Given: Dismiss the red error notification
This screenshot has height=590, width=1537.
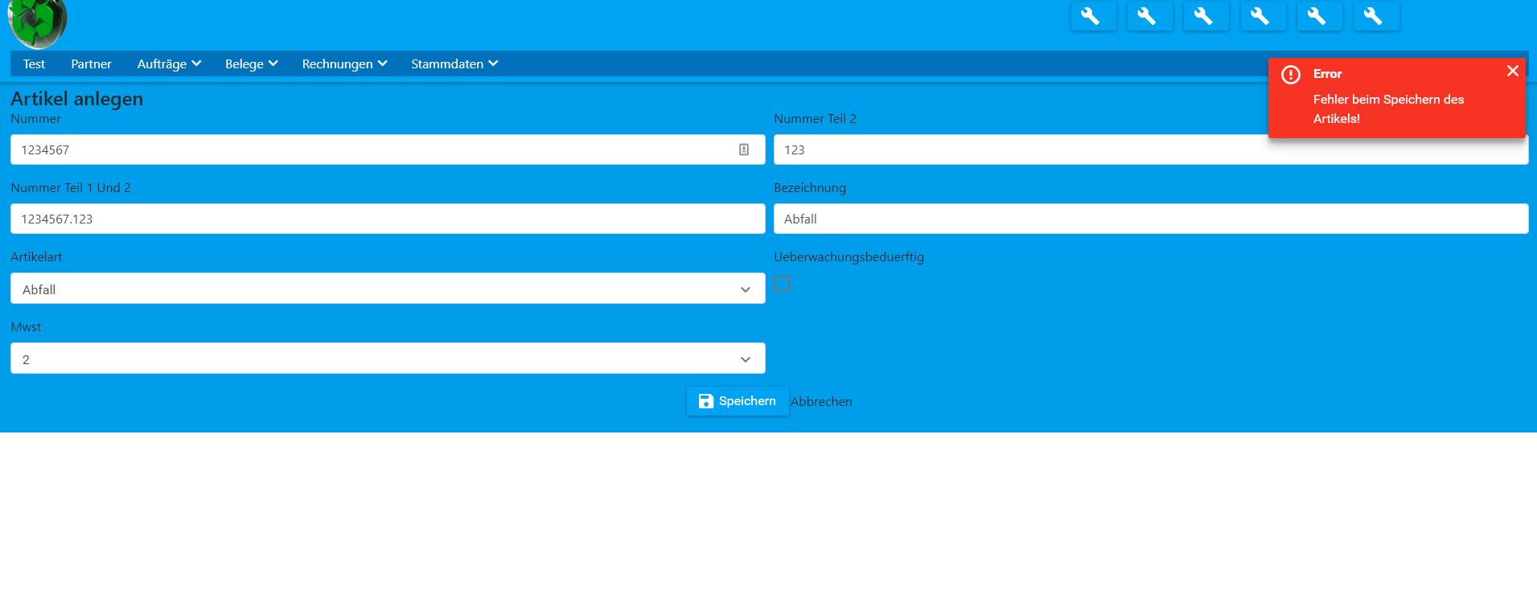Looking at the screenshot, I should [x=1512, y=71].
